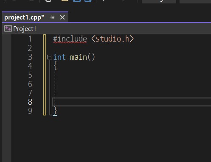Click line number 1 in the gutter
Screen dimensions: 211x162
click(30, 39)
